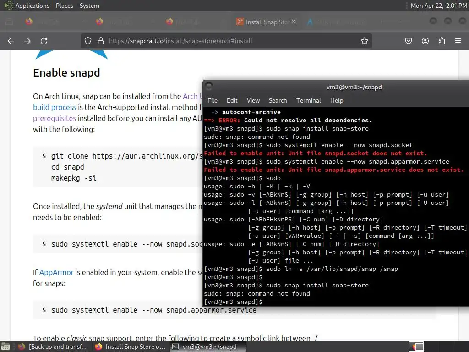Follow the 'build process' link

(x=55, y=107)
